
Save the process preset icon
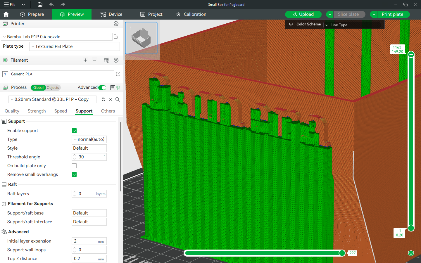[x=103, y=99]
